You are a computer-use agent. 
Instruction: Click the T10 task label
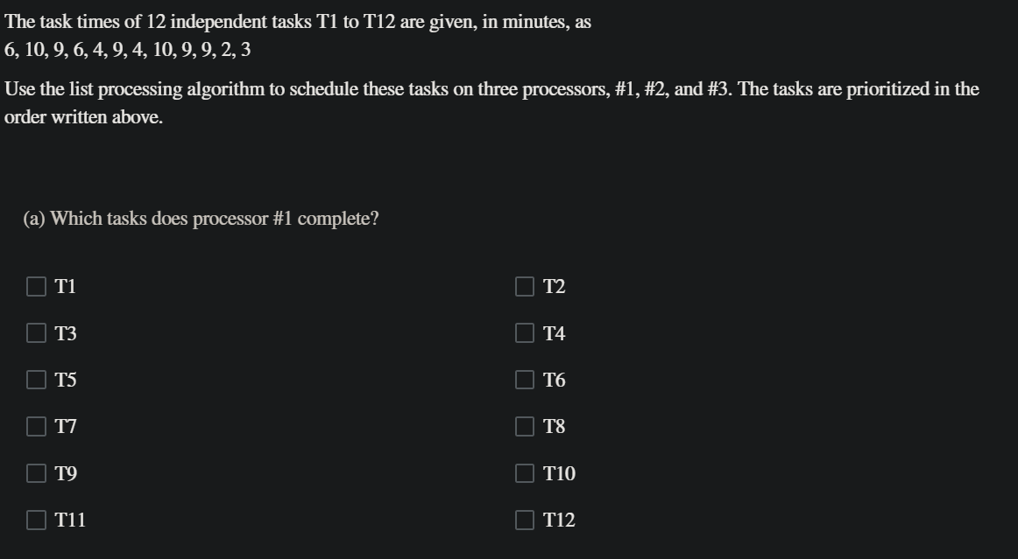[560, 472]
